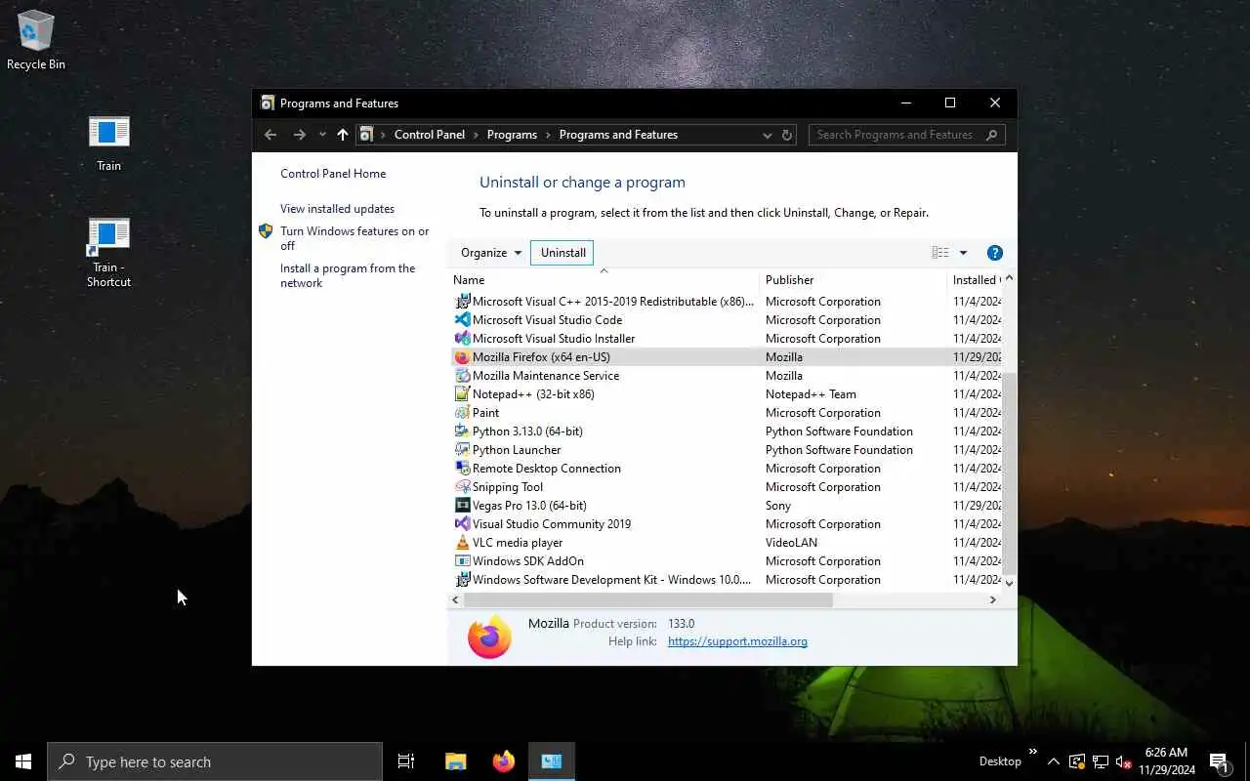This screenshot has height=781, width=1250.
Task: Select the Notepad++ (32-bit x86) entry
Action: tap(727, 394)
